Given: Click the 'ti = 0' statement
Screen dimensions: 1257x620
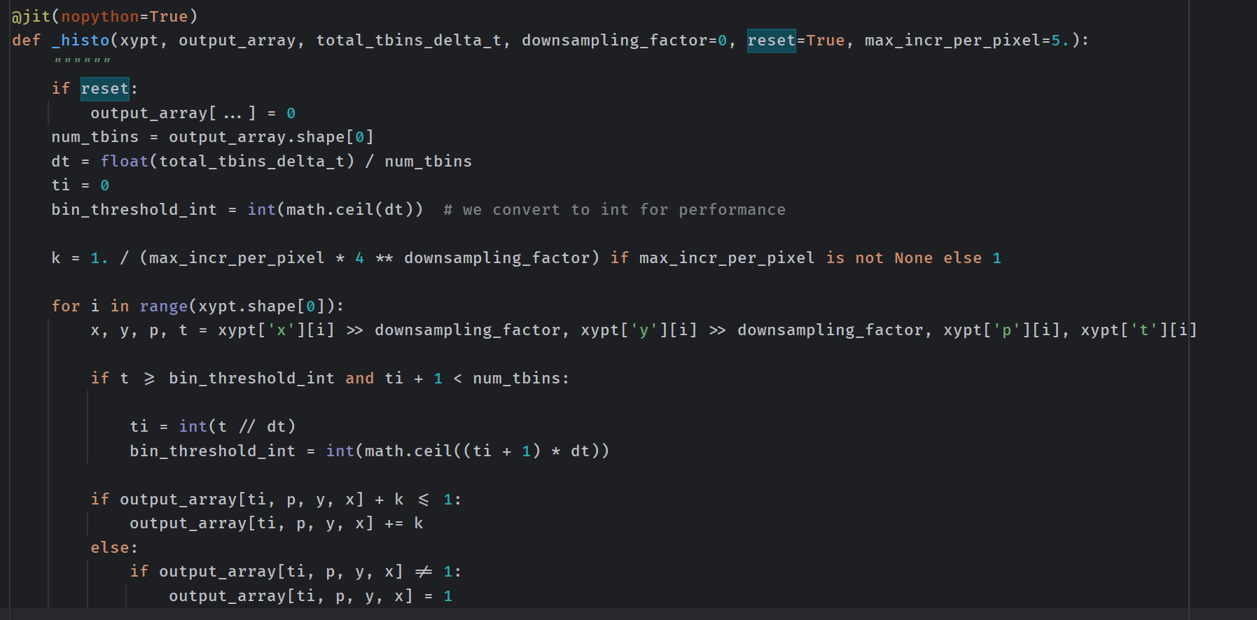Looking at the screenshot, I should pos(81,185).
